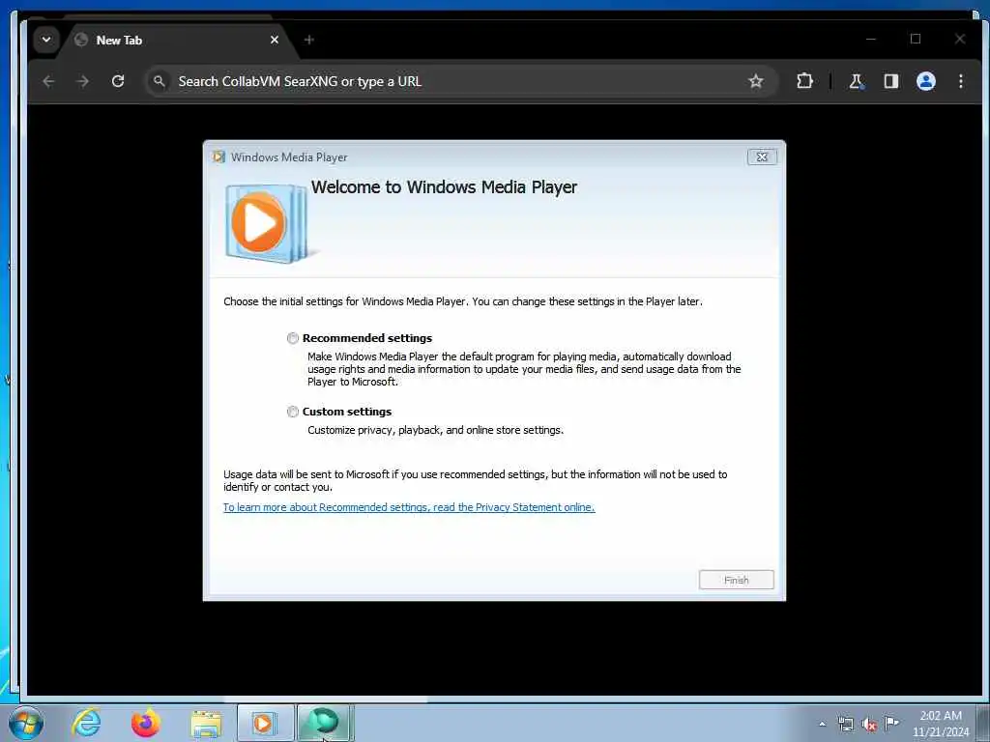Open the Action Center flag icon
The image size is (990, 742).
[891, 723]
